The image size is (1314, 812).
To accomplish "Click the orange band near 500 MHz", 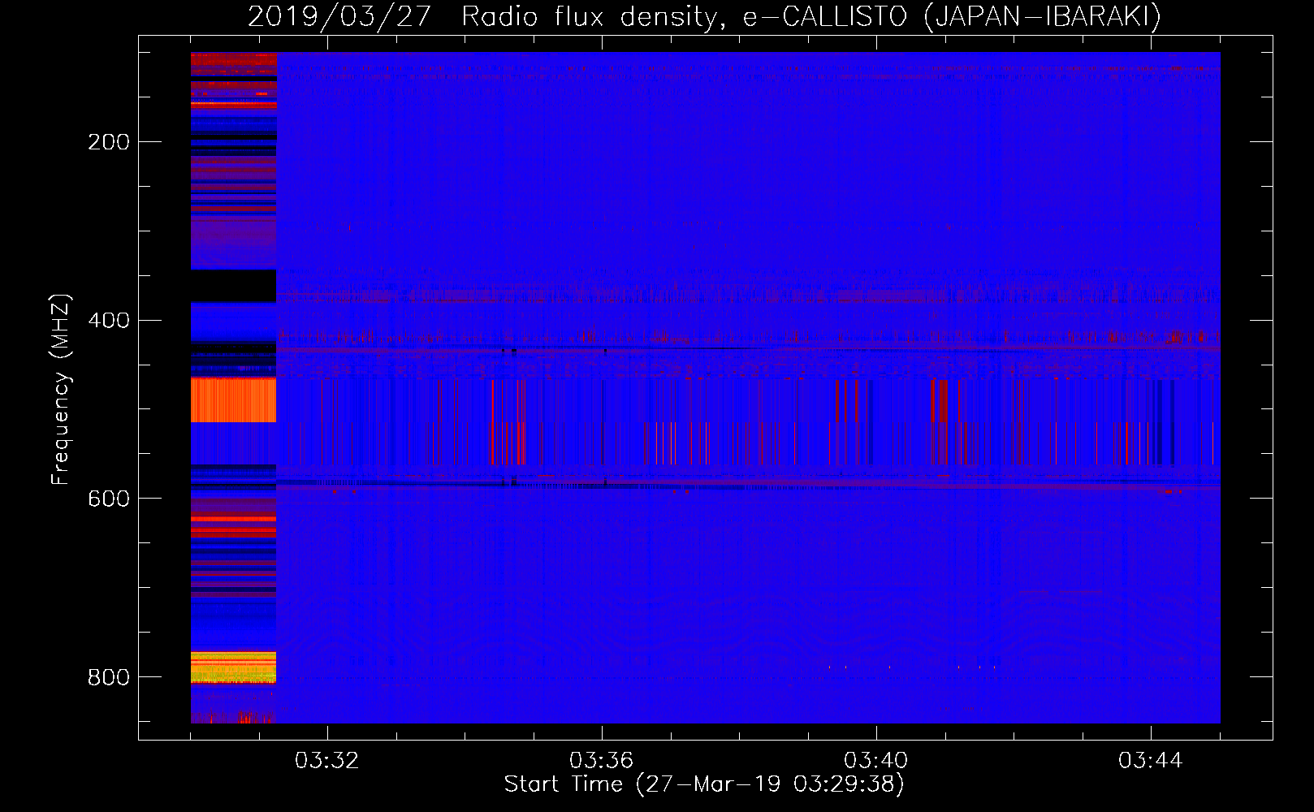I will [x=233, y=400].
